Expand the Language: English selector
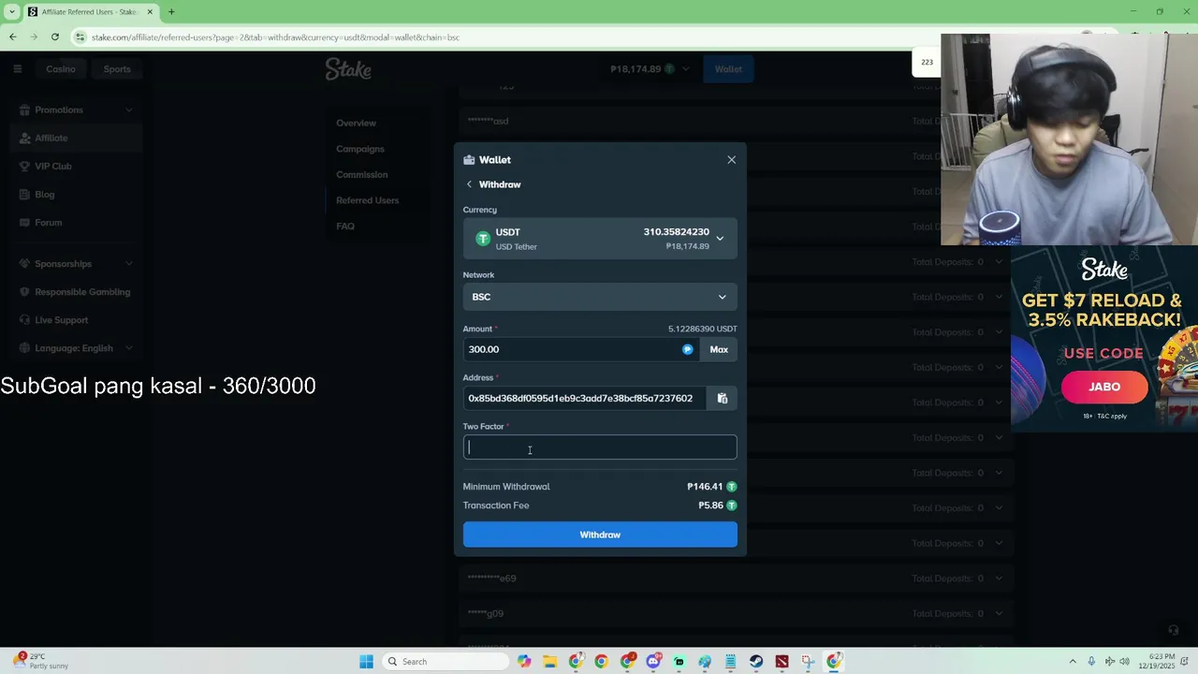 click(x=77, y=347)
